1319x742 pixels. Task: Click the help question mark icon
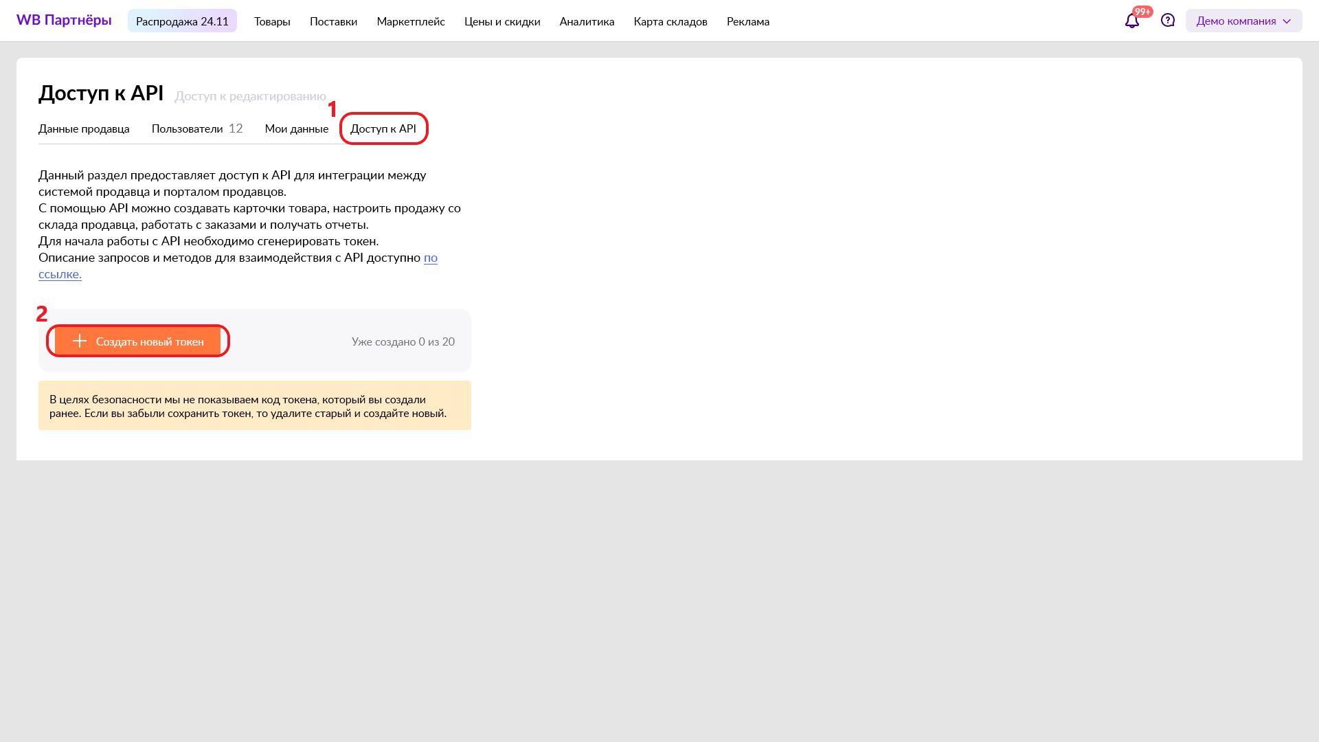click(x=1168, y=21)
